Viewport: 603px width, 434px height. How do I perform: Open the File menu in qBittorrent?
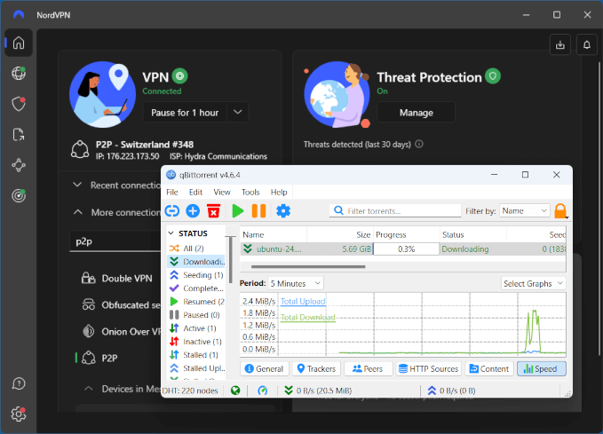click(x=172, y=192)
